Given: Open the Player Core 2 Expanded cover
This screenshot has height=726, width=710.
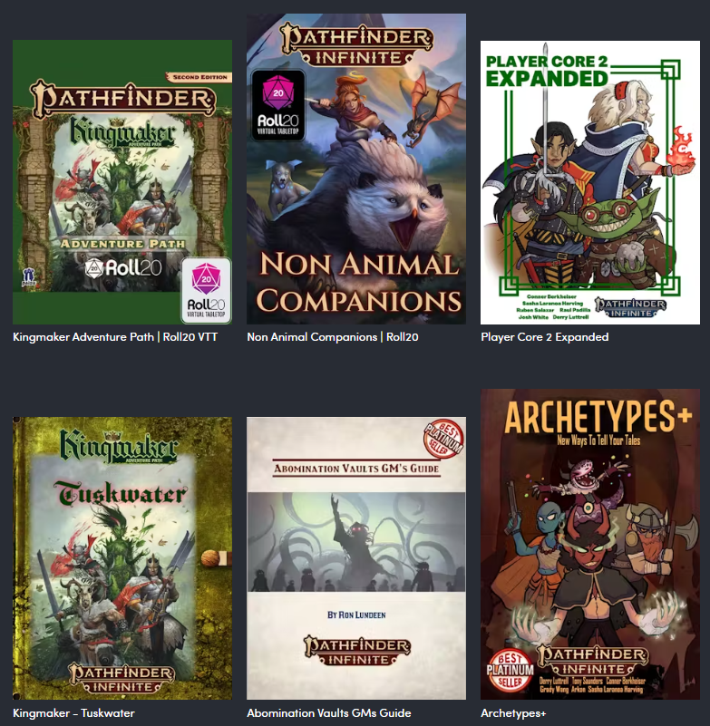Looking at the screenshot, I should pos(590,182).
